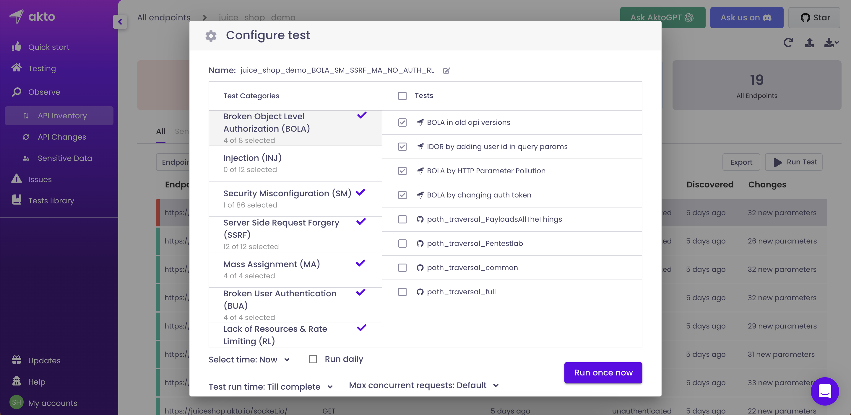Switch to the All tab
The height and width of the screenshot is (415, 851).
[160, 131]
